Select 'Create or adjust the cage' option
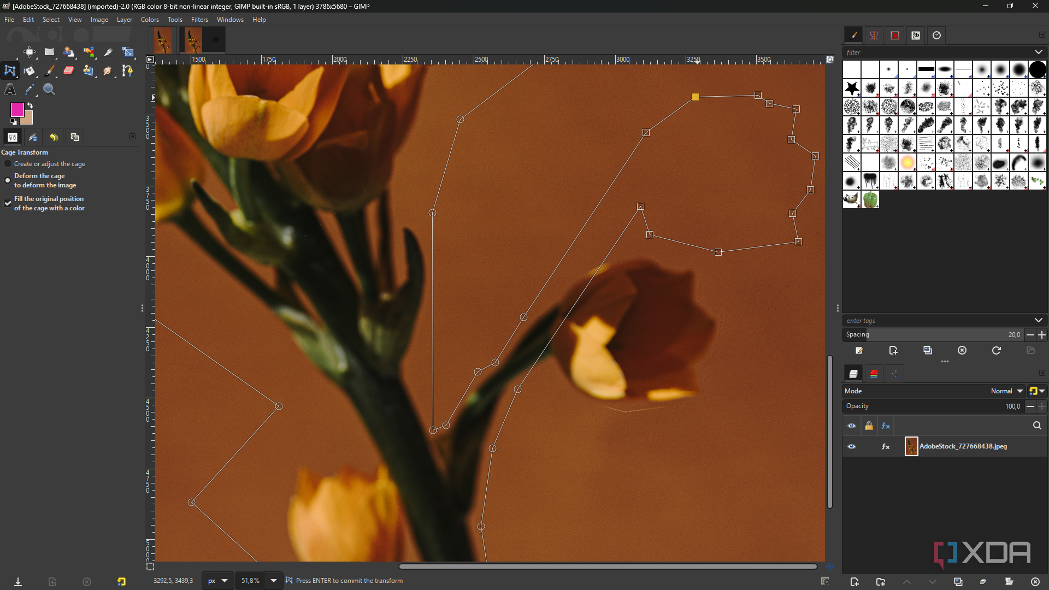Viewport: 1049px width, 590px height. 44,164
